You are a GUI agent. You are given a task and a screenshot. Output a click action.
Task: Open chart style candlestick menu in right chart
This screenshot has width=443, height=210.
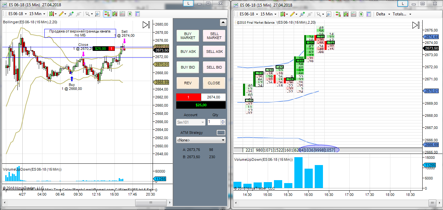click(x=284, y=14)
